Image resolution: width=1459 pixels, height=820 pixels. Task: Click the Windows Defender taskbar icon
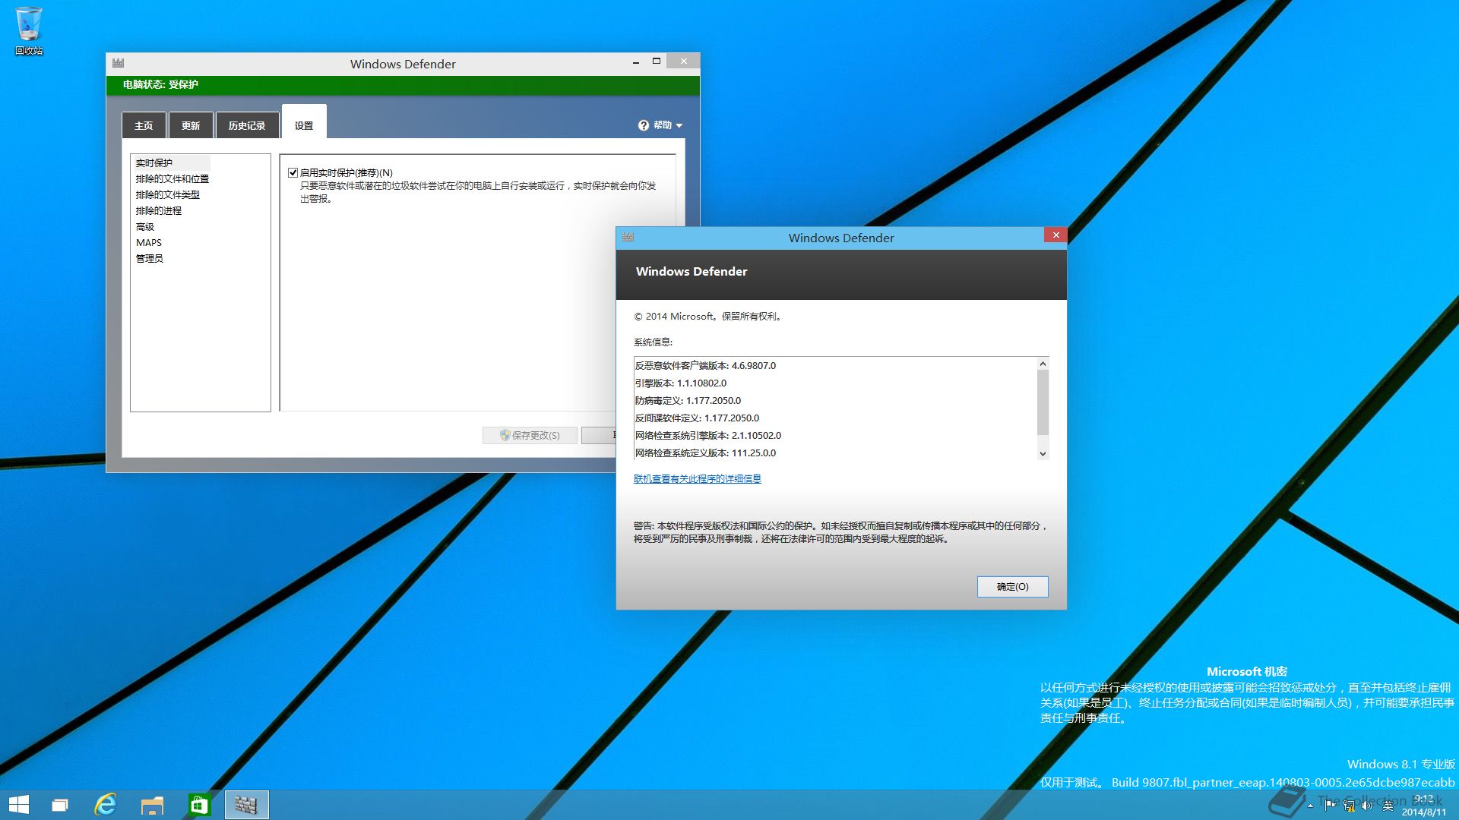tap(246, 805)
